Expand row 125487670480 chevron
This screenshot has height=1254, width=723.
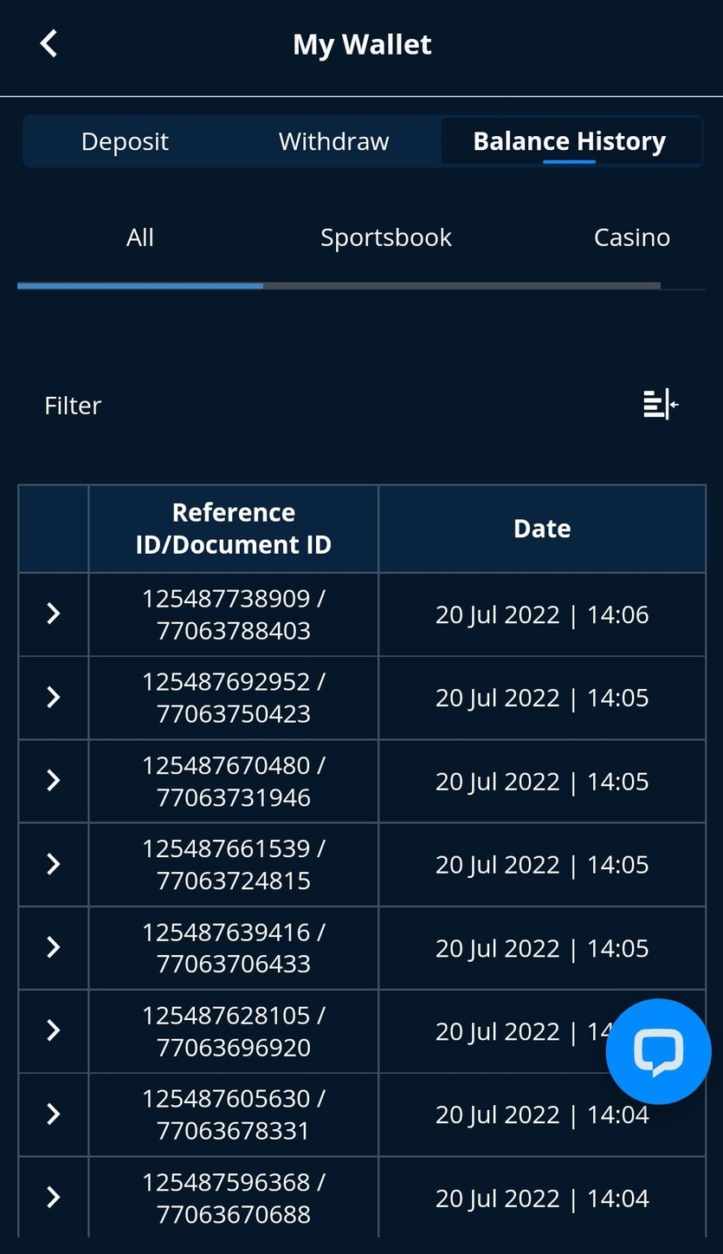tap(54, 780)
